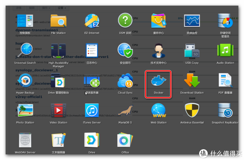
Task: Click the 编辑 button in background window
Action: [32, 8]
